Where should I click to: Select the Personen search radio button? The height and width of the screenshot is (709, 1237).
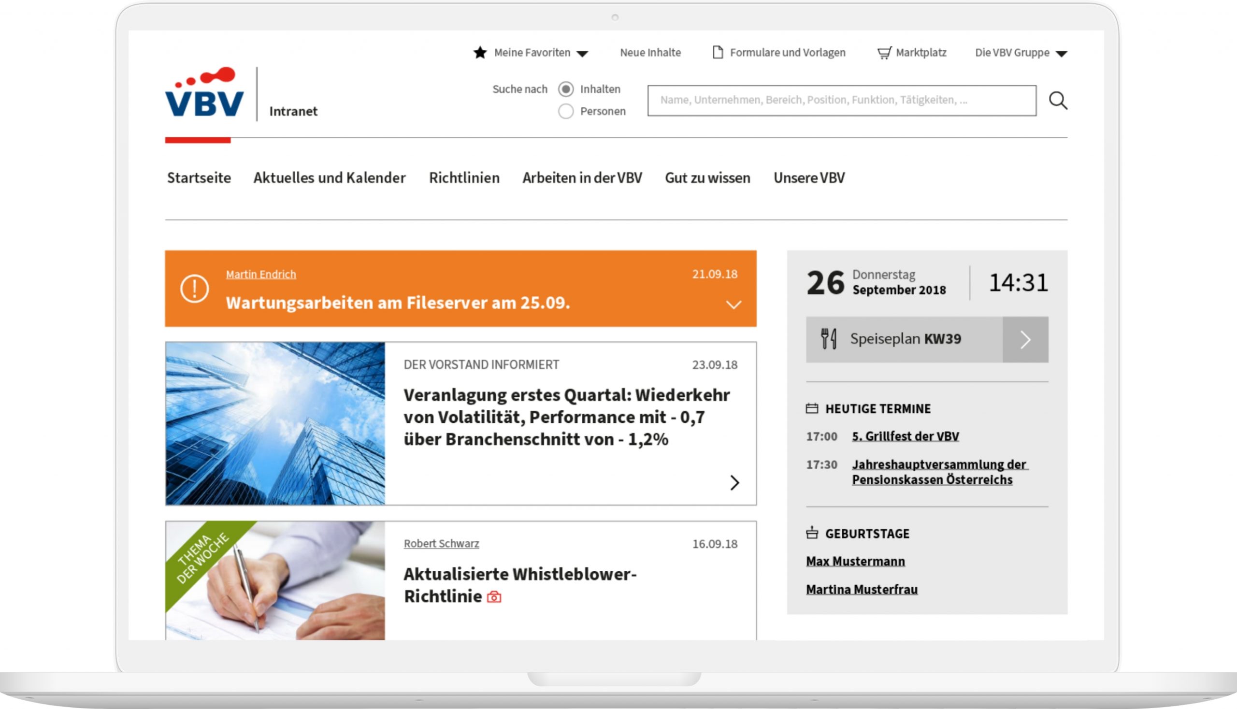(x=566, y=111)
